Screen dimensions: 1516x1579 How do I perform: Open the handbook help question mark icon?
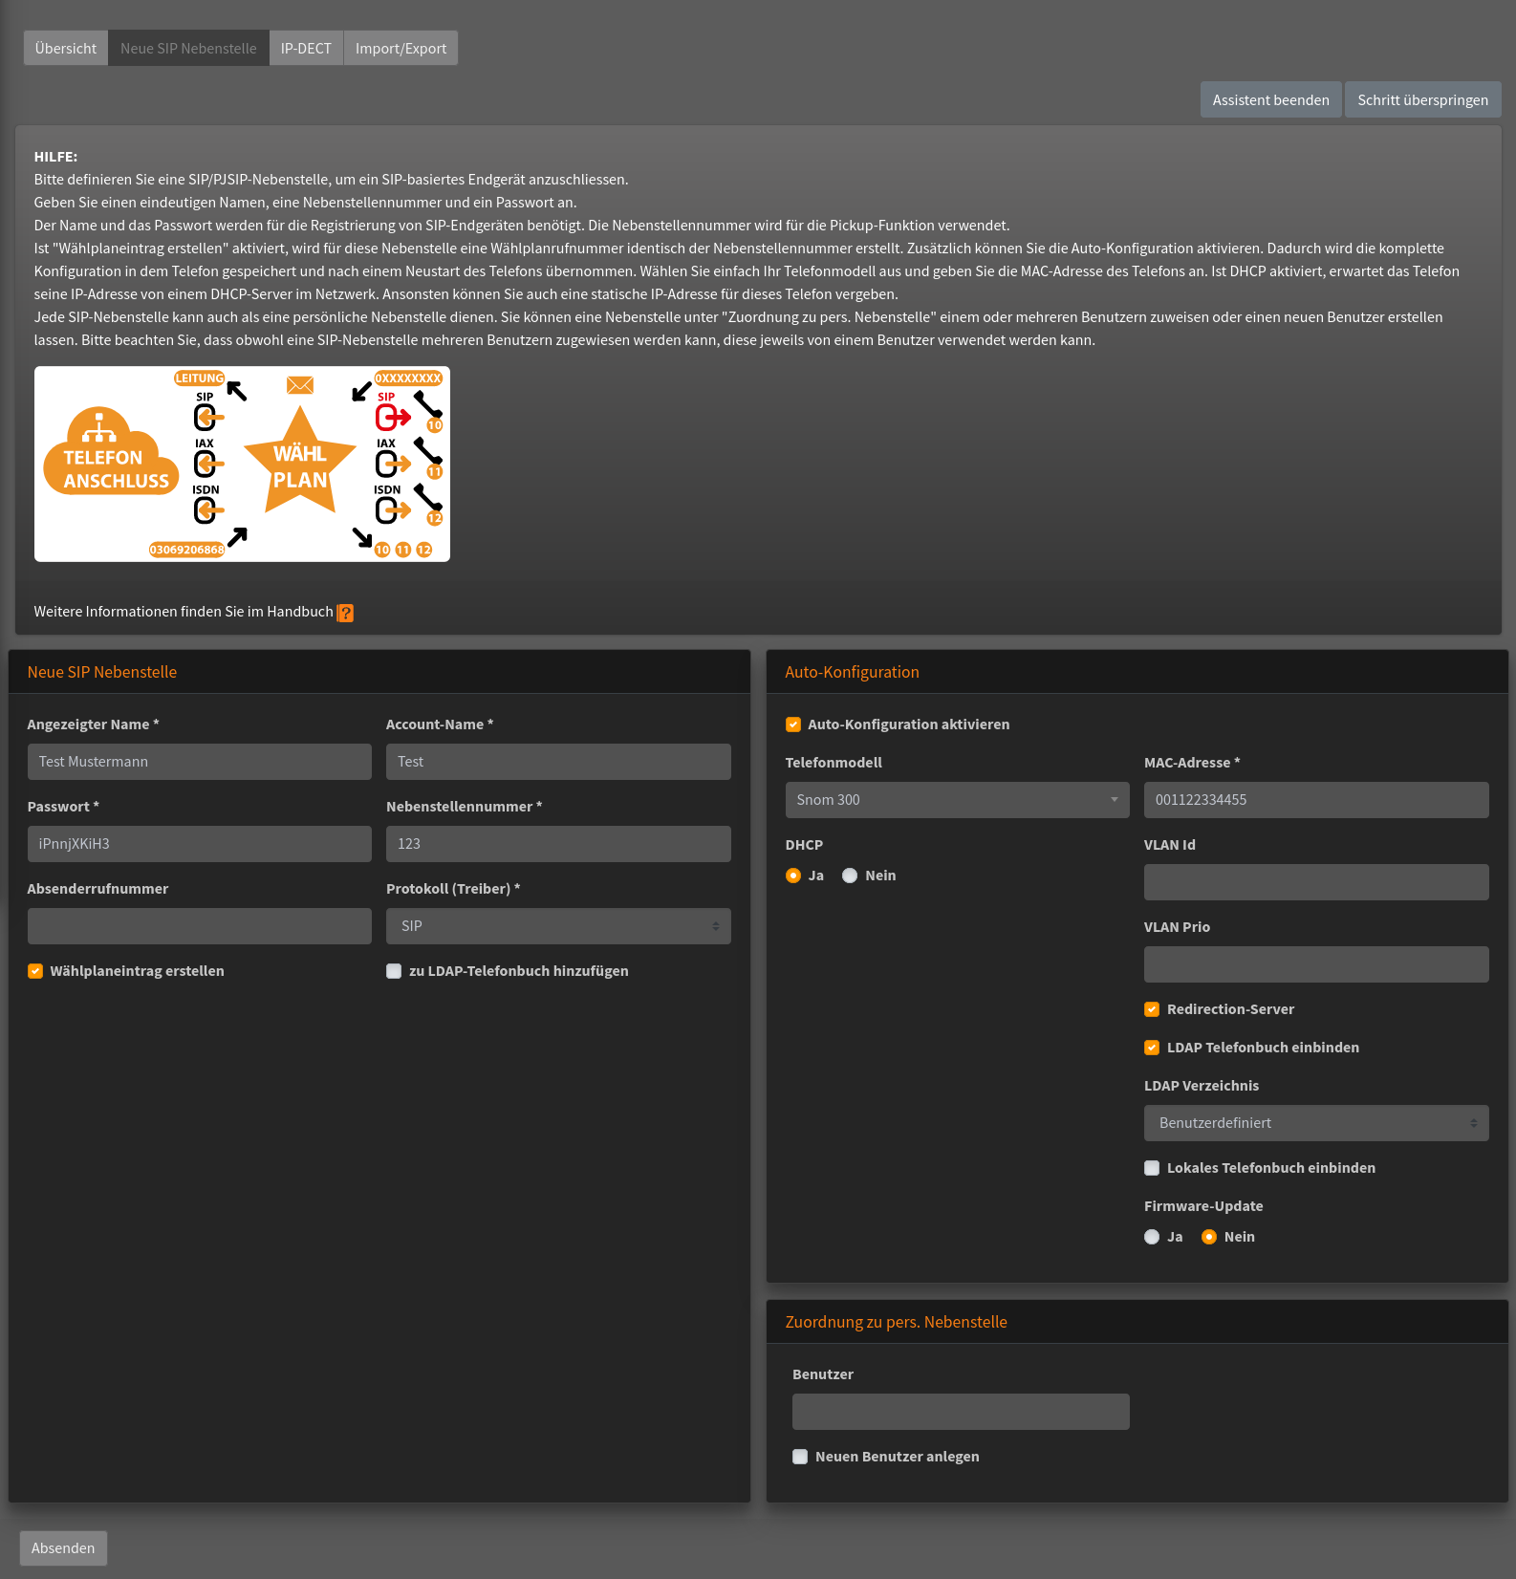tap(345, 613)
